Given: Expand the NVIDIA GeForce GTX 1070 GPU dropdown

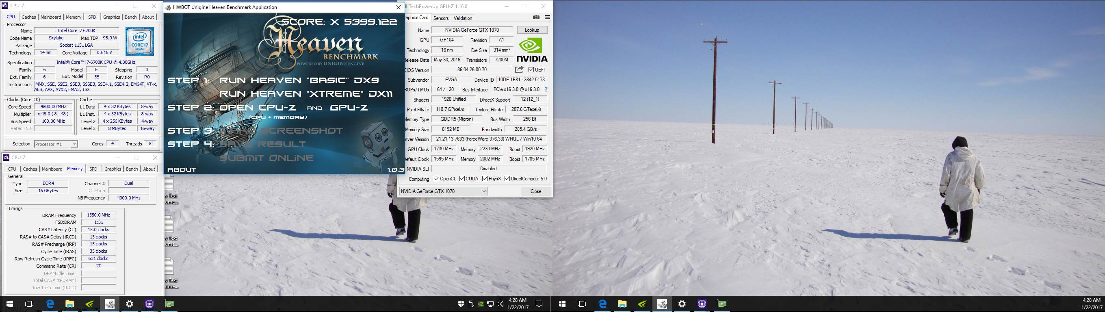Looking at the screenshot, I should [x=443, y=191].
